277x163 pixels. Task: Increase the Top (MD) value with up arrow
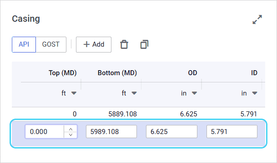71,129
